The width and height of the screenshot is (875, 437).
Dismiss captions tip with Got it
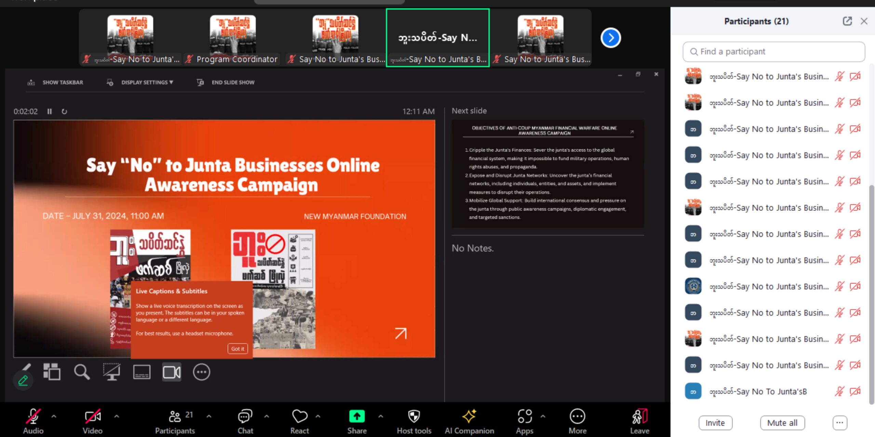[238, 349]
